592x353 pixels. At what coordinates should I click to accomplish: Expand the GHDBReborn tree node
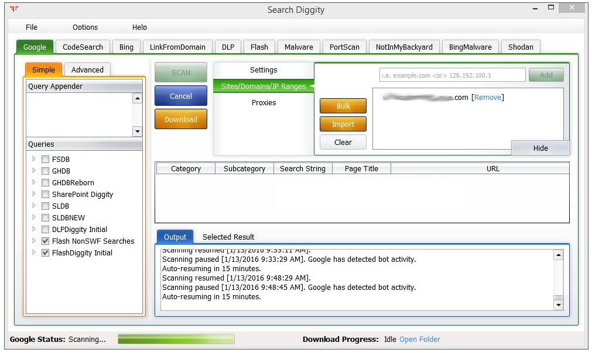(x=33, y=182)
